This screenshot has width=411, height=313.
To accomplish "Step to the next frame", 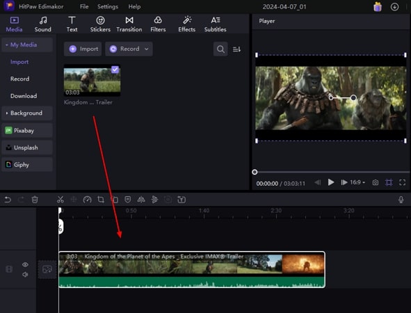I will tap(344, 182).
